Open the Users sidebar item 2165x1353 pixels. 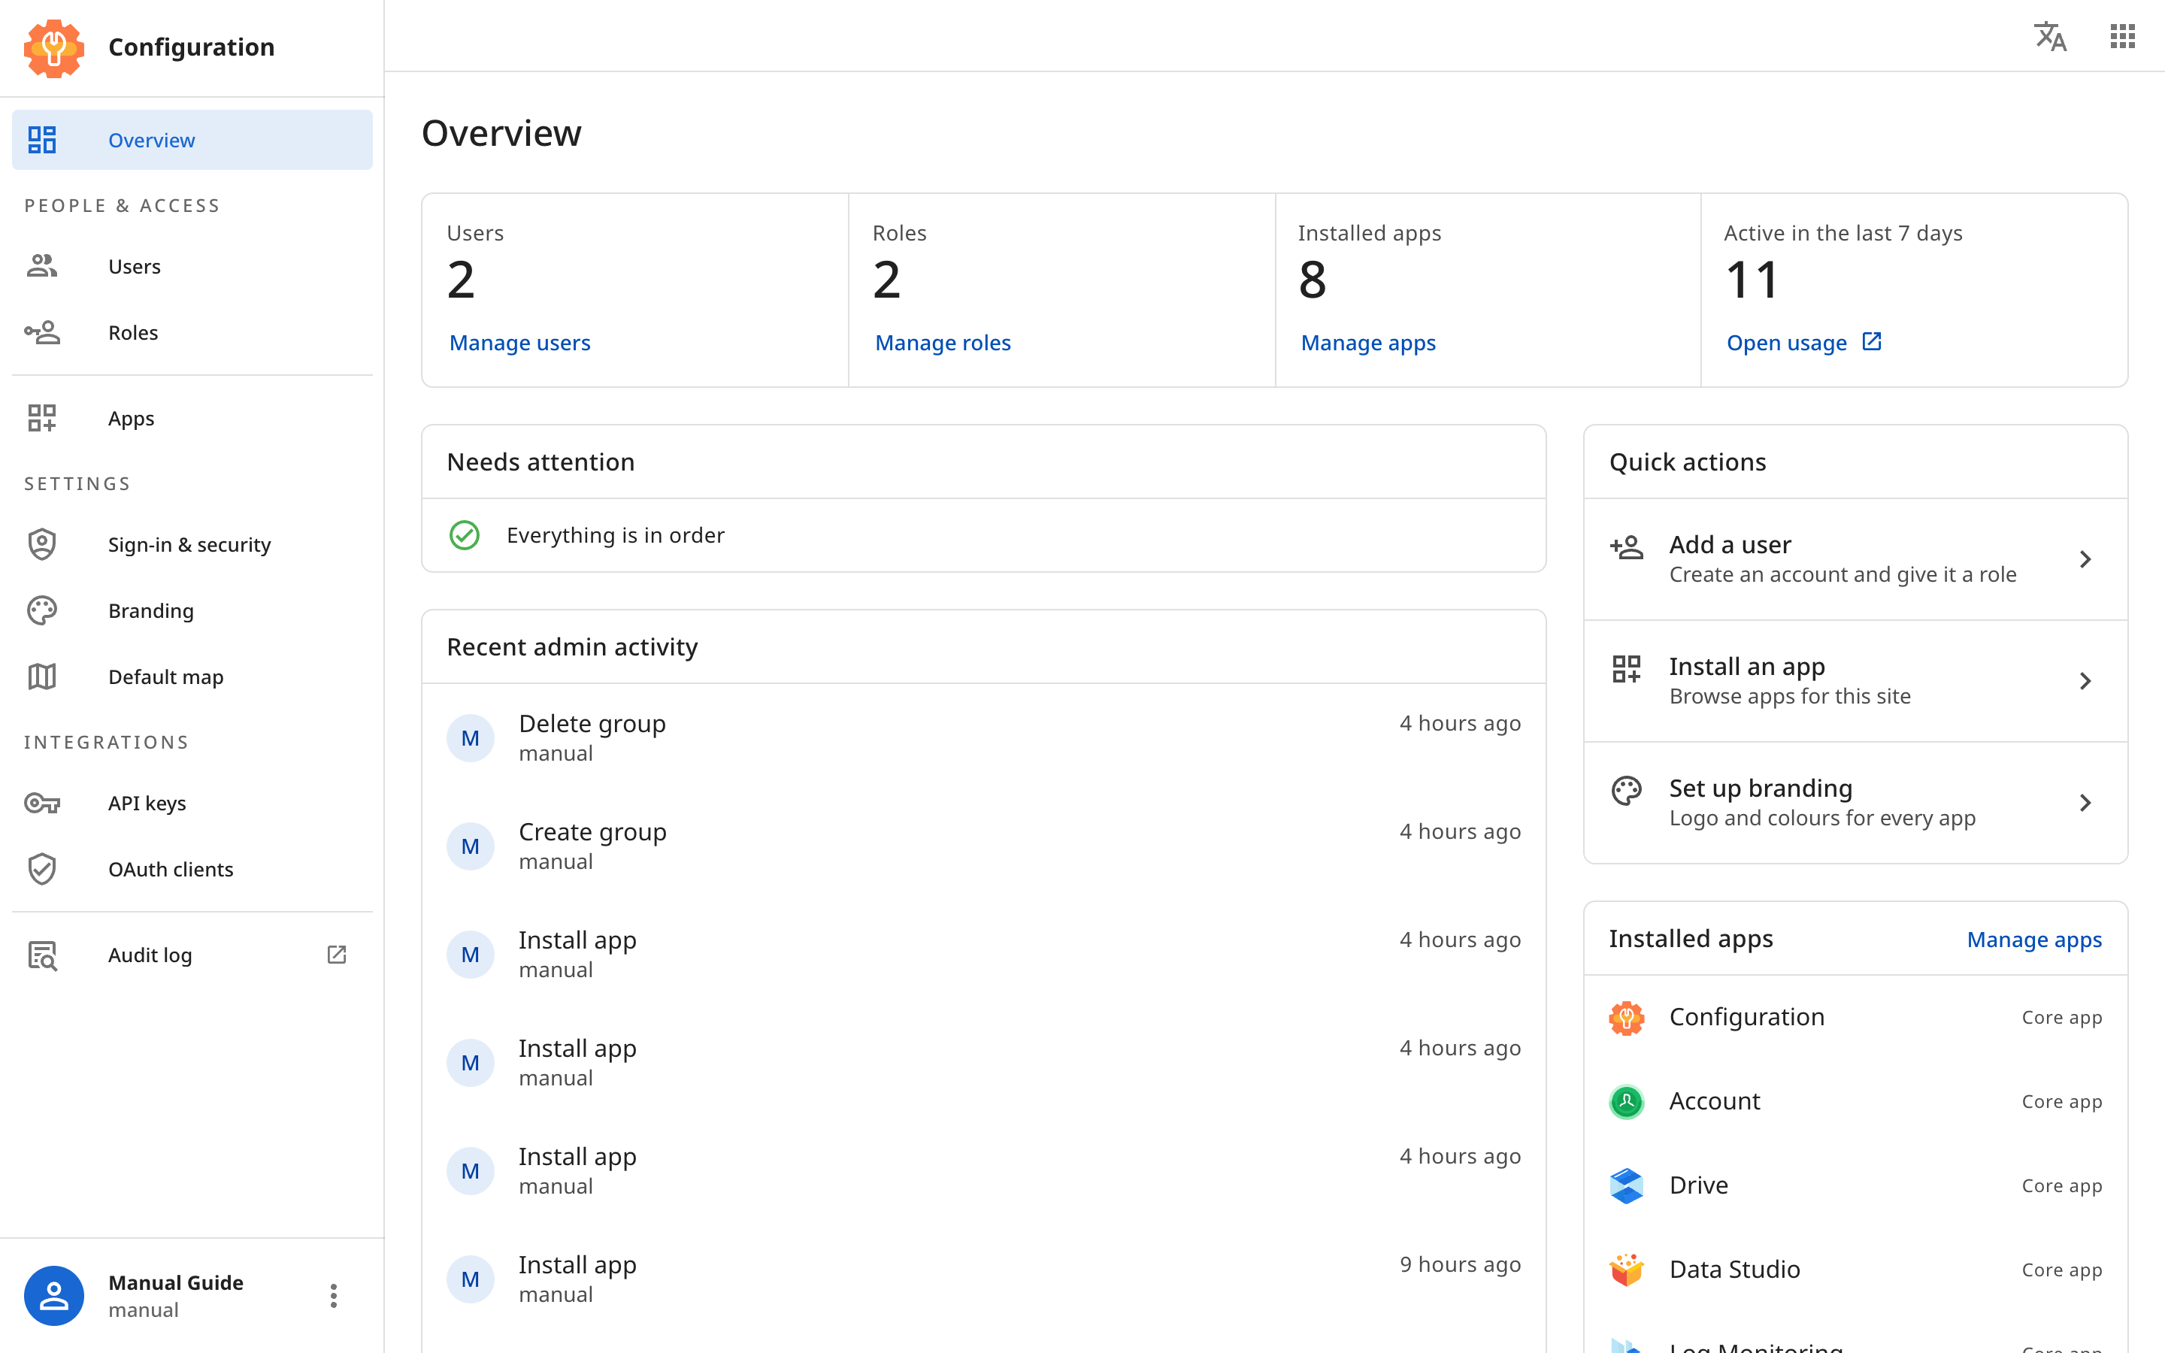click(x=192, y=266)
